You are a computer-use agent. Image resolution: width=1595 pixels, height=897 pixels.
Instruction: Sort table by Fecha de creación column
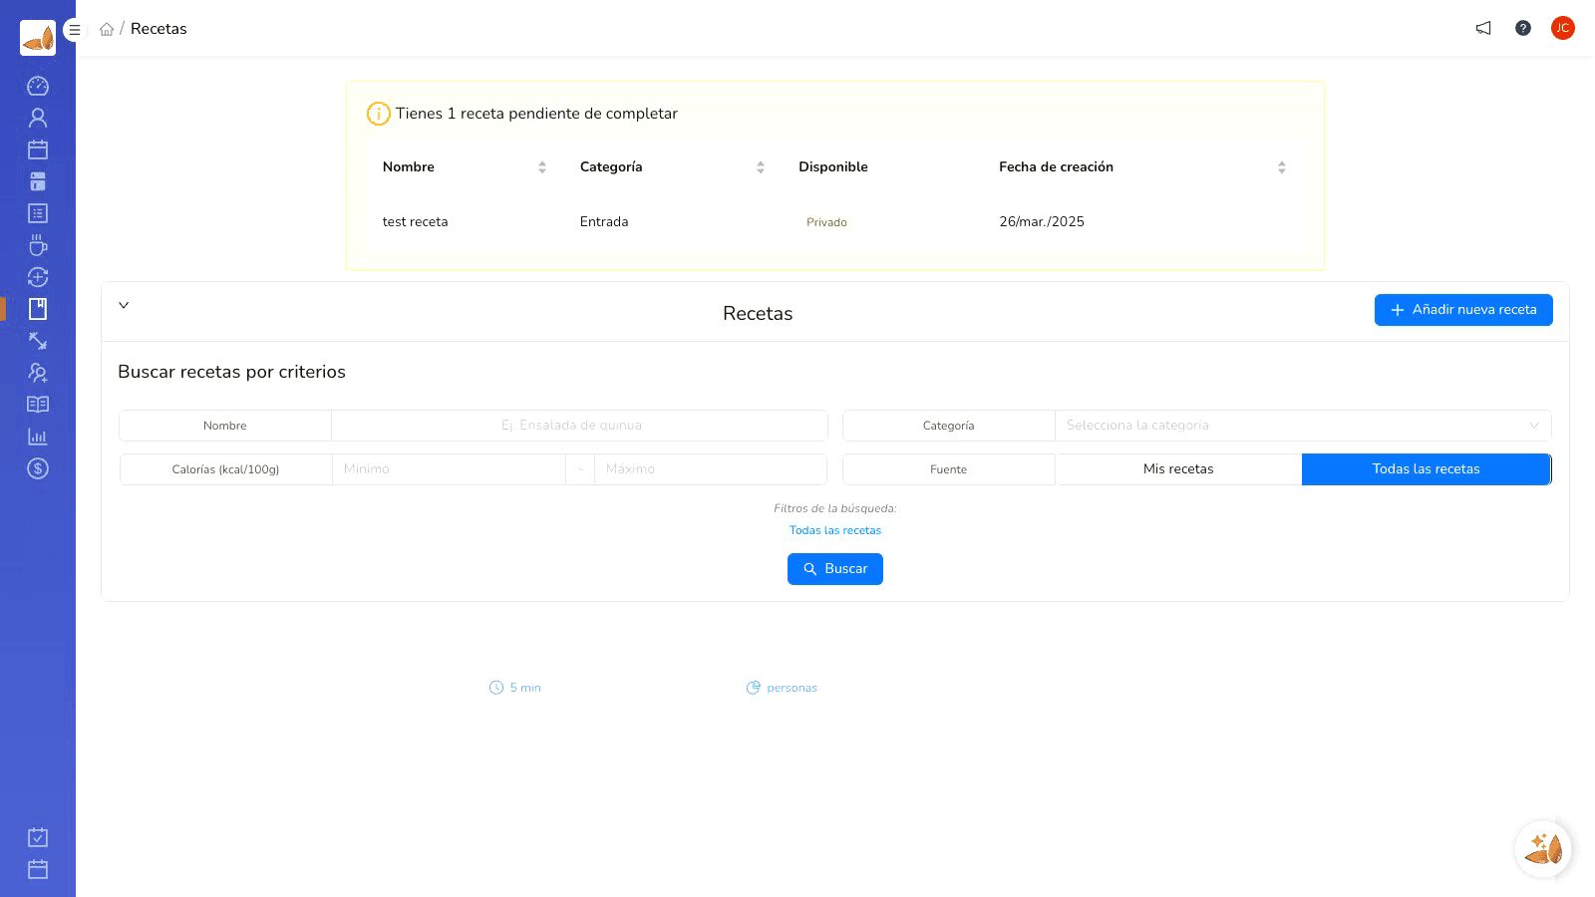click(1282, 167)
